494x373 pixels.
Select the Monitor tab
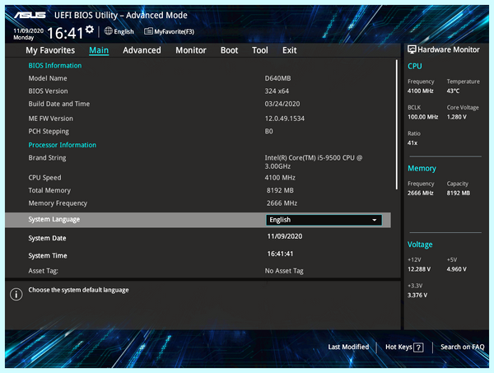pyautogui.click(x=191, y=50)
